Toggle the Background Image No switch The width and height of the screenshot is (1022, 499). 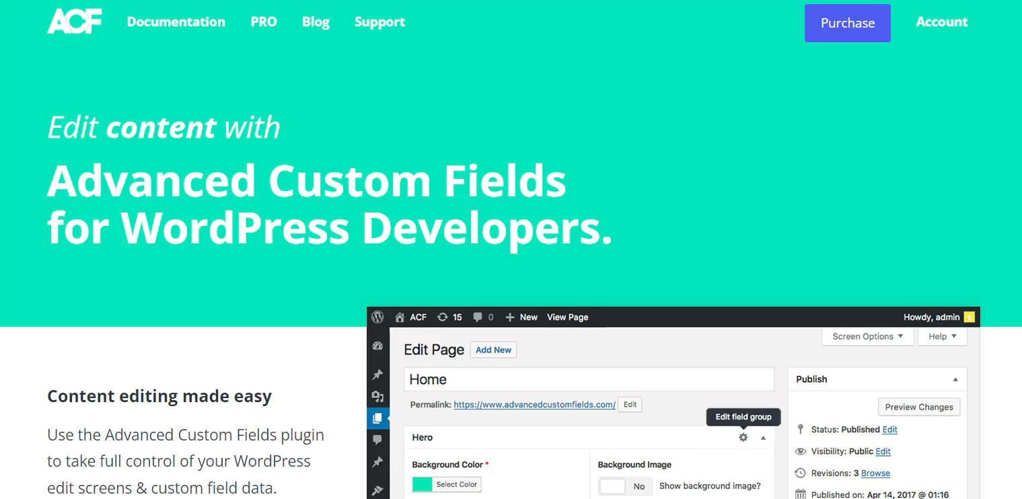click(x=625, y=486)
